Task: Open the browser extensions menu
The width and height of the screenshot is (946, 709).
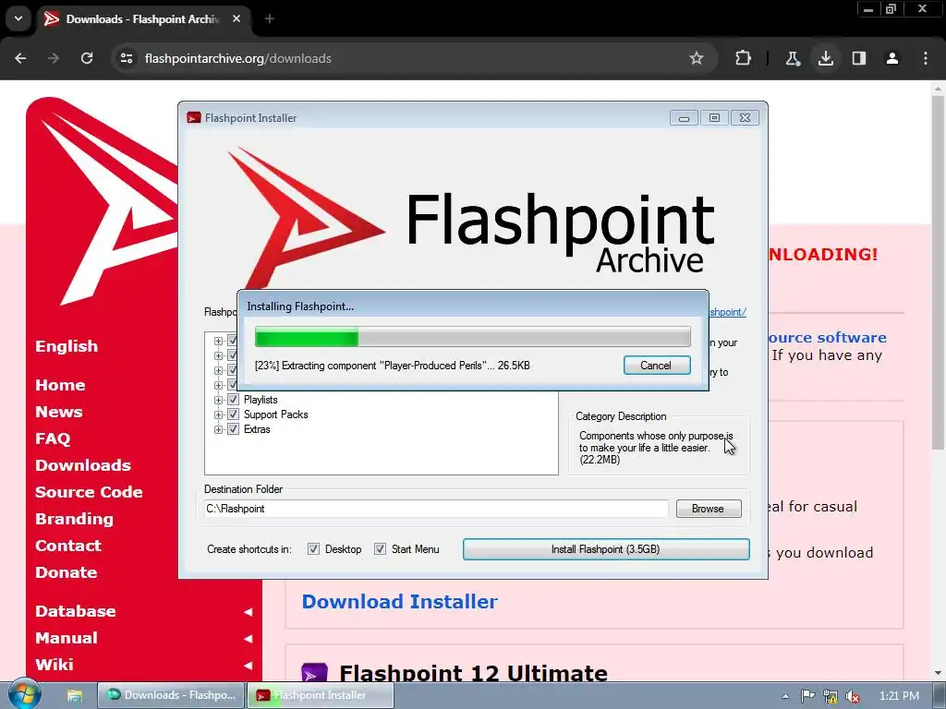Action: pyautogui.click(x=744, y=58)
